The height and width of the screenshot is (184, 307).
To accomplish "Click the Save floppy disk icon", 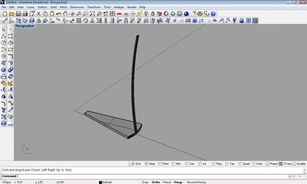I will pos(18,14).
